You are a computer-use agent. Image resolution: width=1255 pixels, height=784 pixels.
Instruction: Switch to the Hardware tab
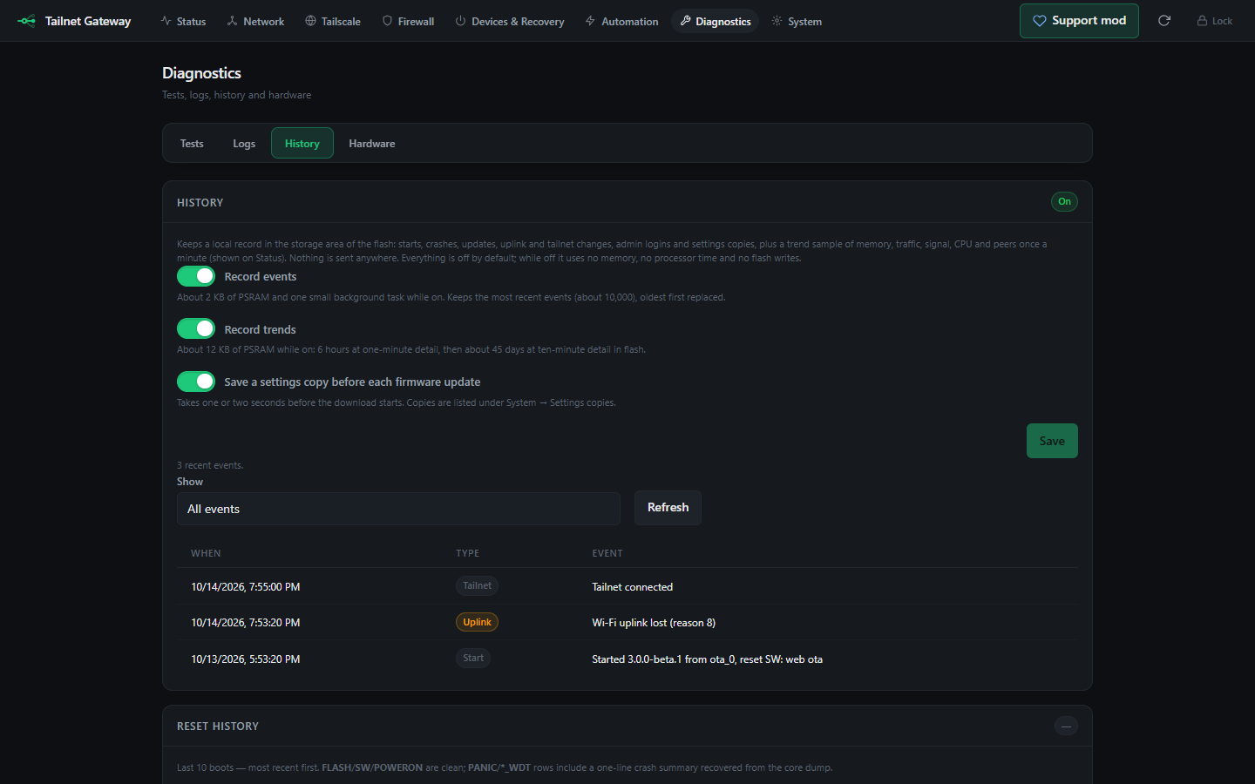pyautogui.click(x=372, y=143)
